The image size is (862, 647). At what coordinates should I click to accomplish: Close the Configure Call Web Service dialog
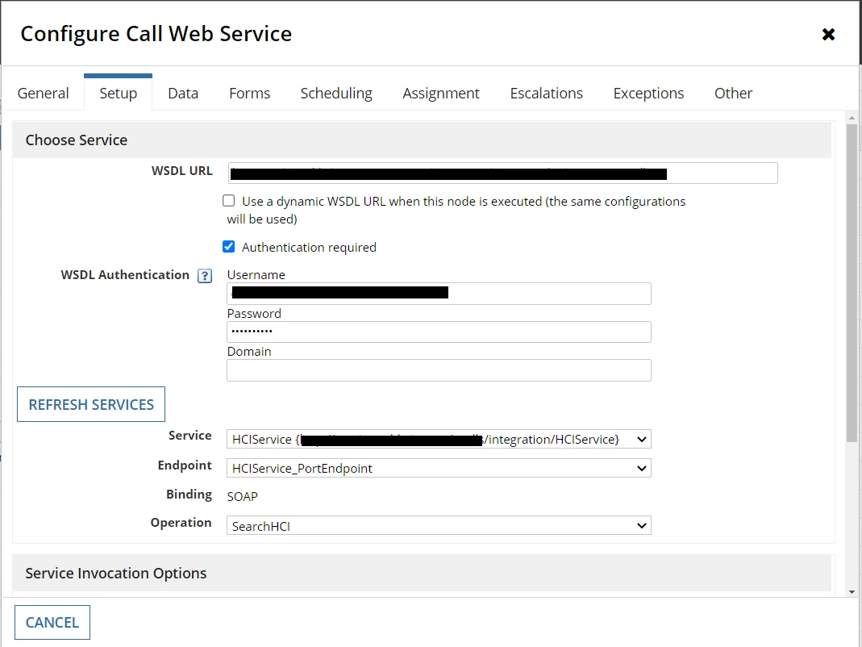click(x=828, y=34)
